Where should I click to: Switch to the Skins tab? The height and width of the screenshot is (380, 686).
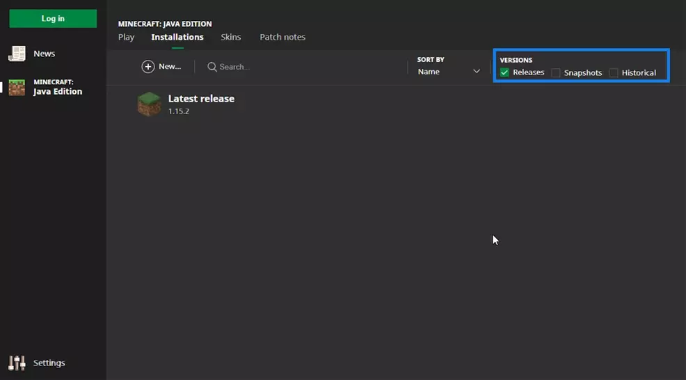(230, 37)
